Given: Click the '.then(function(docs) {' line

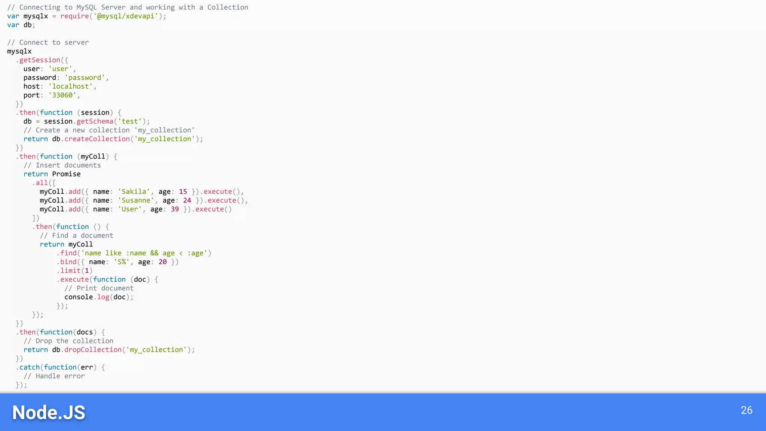Looking at the screenshot, I should 60,332.
